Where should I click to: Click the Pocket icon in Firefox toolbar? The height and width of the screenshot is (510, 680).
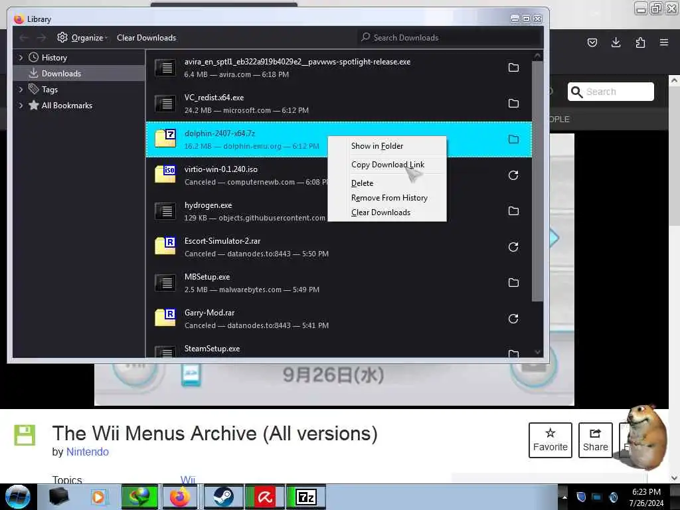click(592, 42)
